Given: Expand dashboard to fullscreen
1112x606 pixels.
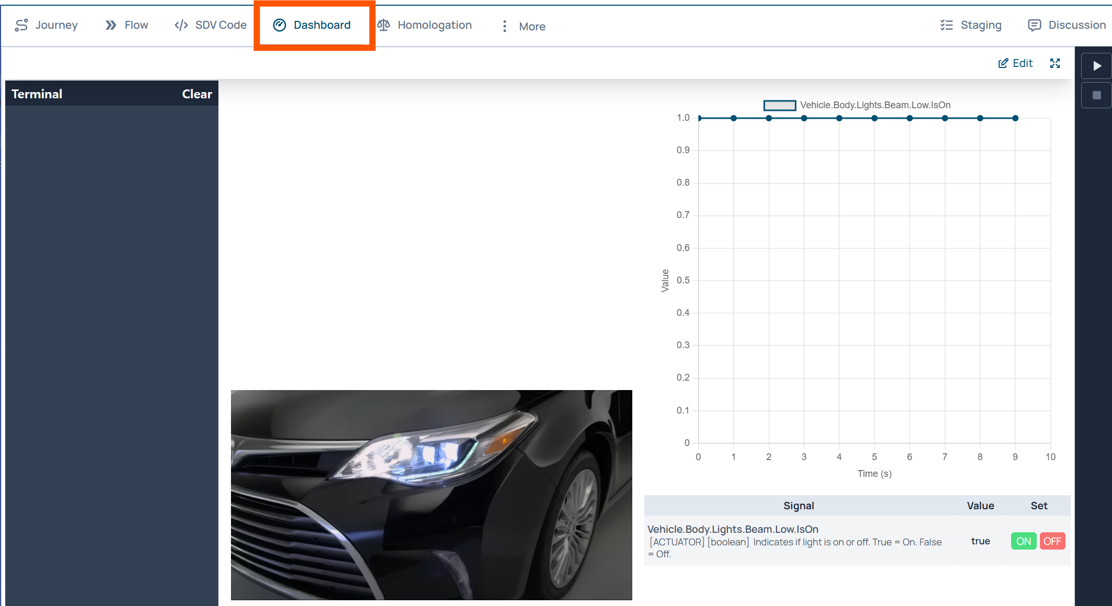Looking at the screenshot, I should [1055, 63].
